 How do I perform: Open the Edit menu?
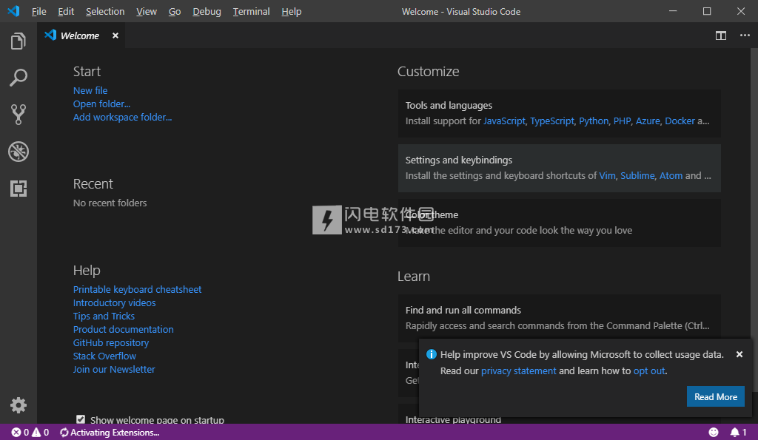[x=66, y=11]
